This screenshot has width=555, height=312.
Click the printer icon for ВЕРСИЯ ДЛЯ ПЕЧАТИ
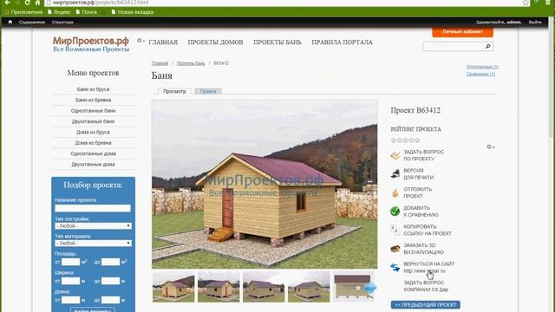coord(395,173)
